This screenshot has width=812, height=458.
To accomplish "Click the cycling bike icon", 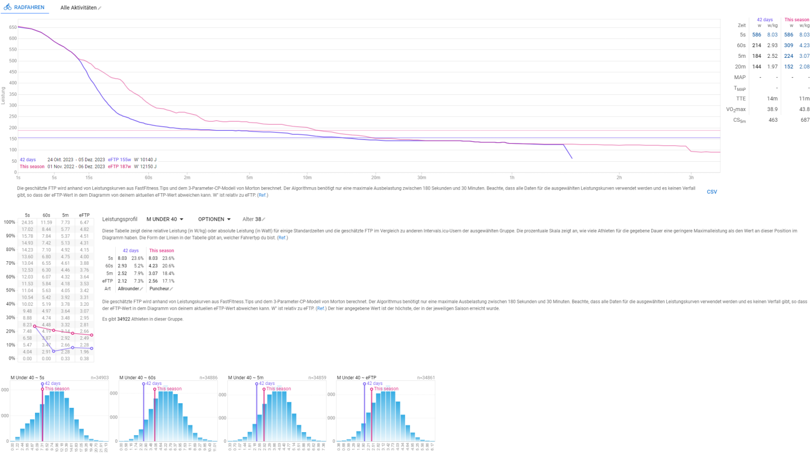I will pyautogui.click(x=8, y=7).
